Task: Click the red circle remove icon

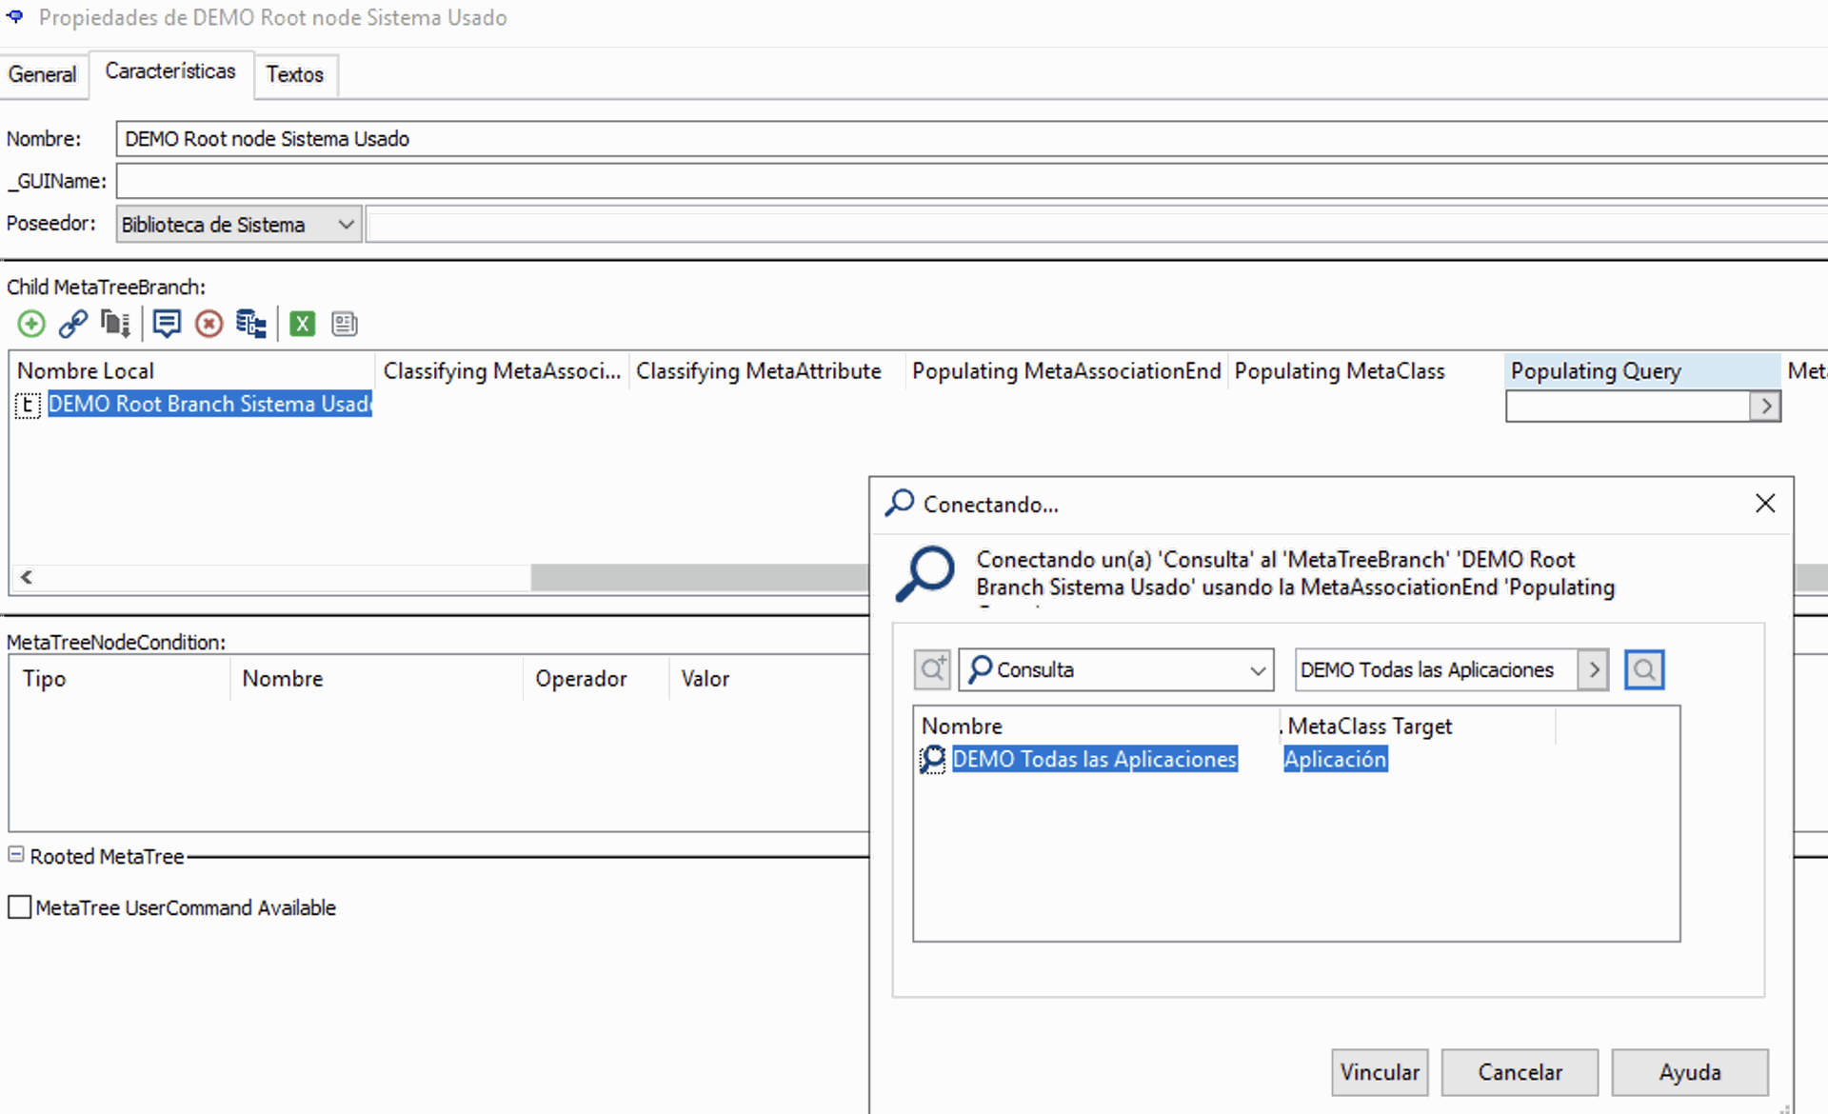Action: (209, 324)
